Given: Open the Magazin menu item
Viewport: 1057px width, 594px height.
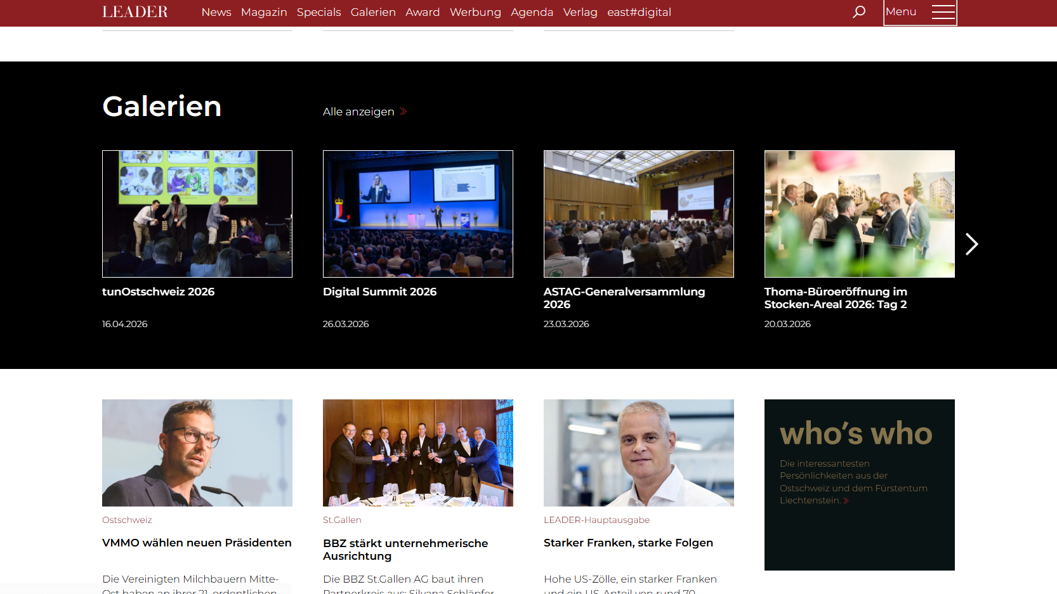Looking at the screenshot, I should 264,12.
